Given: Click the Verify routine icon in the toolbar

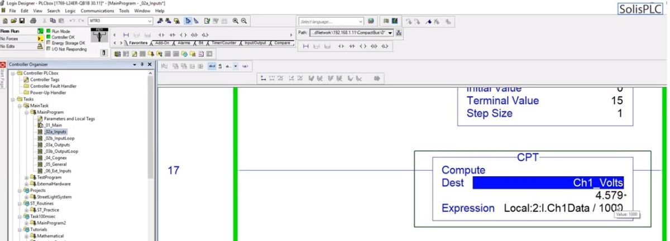Looking at the screenshot, I should click(x=207, y=21).
